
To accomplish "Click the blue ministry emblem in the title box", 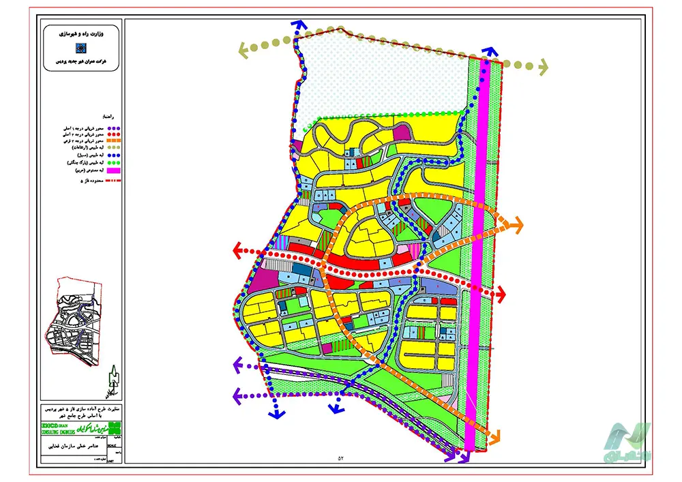I will coord(81,47).
